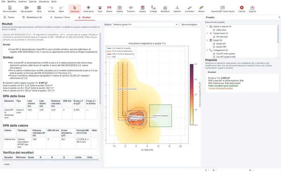The image size is (281, 172).
Task: Open the Aiuto menu
Action: 54,1
